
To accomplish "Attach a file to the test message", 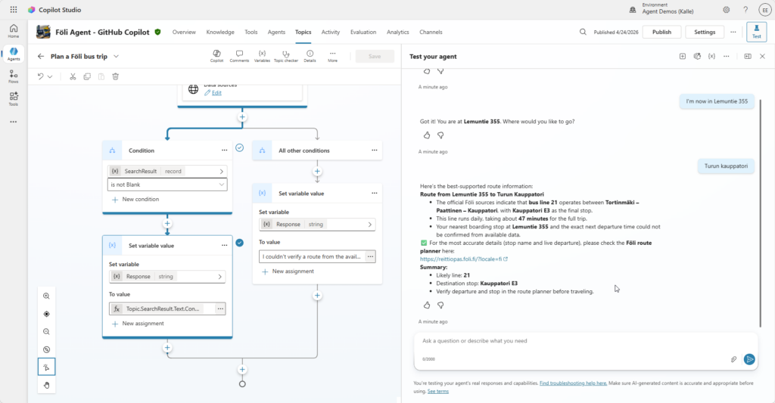I will click(733, 360).
